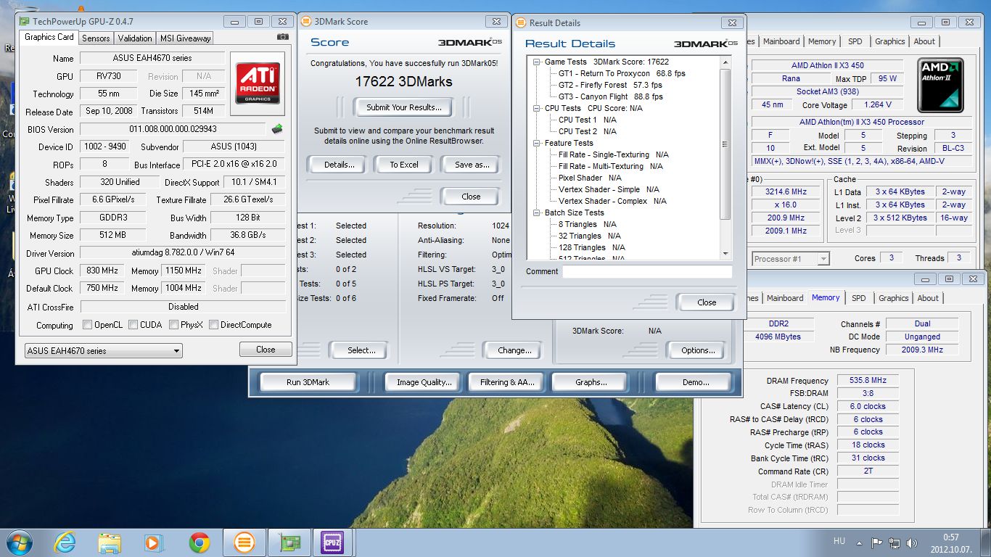Switch to the Sensors tab in GPU-Z
This screenshot has width=991, height=557.
96,38
